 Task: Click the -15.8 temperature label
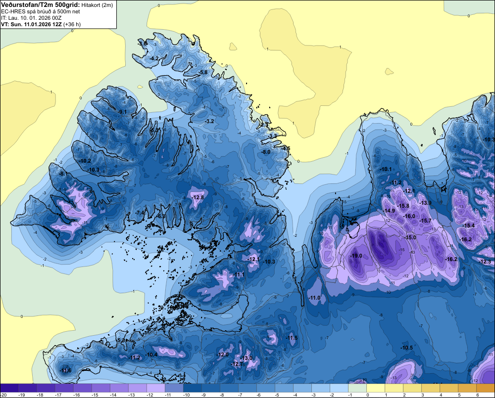click(x=403, y=206)
